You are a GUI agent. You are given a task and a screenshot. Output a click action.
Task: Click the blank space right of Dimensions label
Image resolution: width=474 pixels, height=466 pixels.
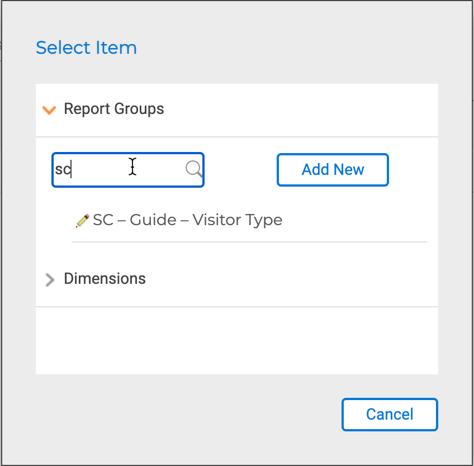[291, 278]
